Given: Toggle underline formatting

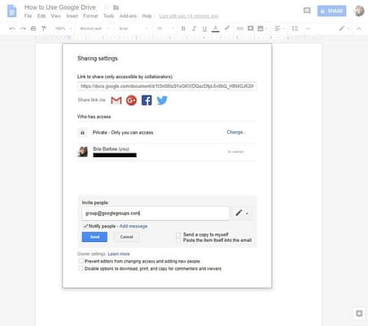Looking at the screenshot, I should tap(204, 29).
